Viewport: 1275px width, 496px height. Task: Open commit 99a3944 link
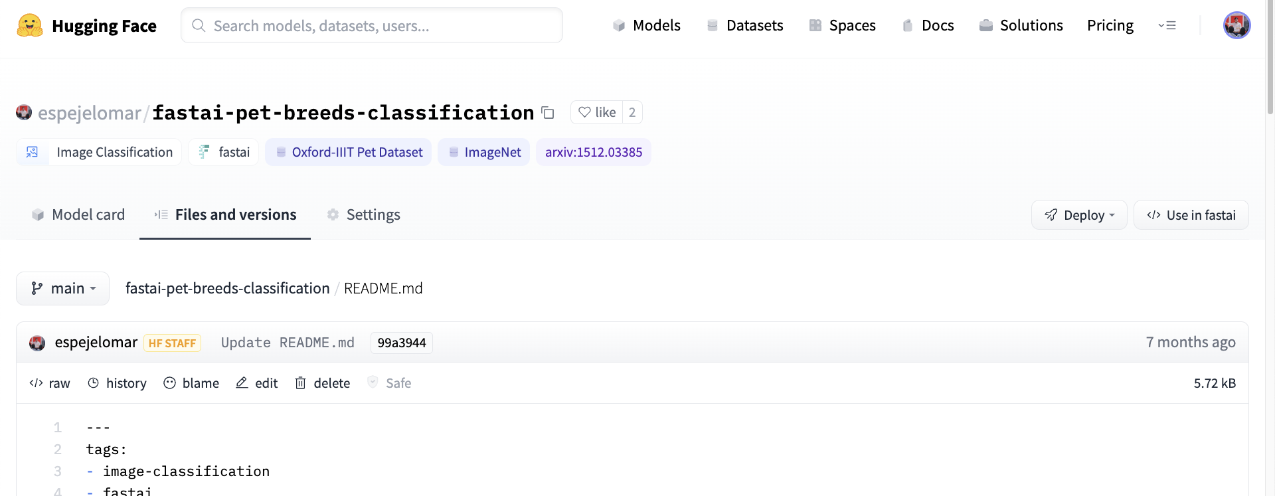[x=402, y=343]
